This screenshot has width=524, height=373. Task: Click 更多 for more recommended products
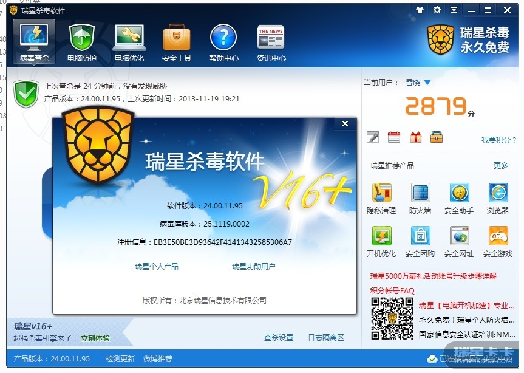tap(501, 165)
